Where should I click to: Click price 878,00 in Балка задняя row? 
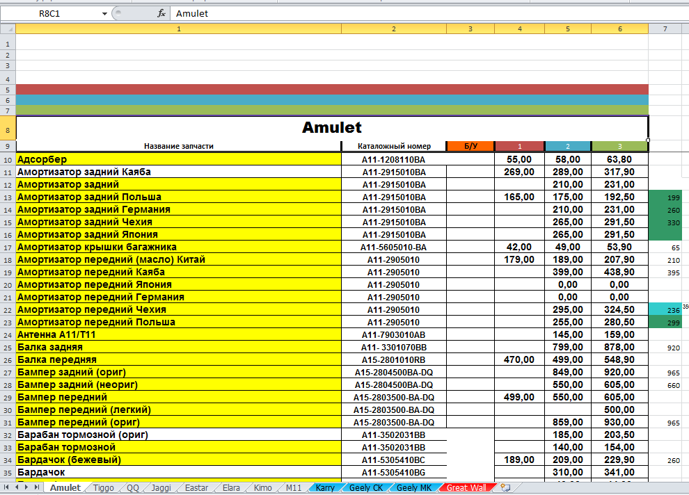coord(619,347)
